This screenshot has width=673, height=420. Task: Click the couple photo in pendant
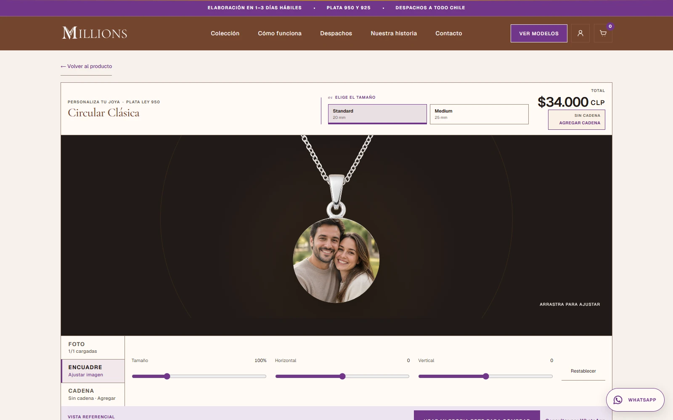click(x=336, y=260)
